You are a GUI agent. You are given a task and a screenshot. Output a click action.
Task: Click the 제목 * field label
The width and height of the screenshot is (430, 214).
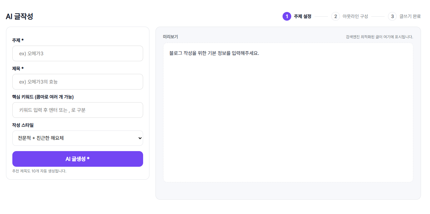coord(18,69)
